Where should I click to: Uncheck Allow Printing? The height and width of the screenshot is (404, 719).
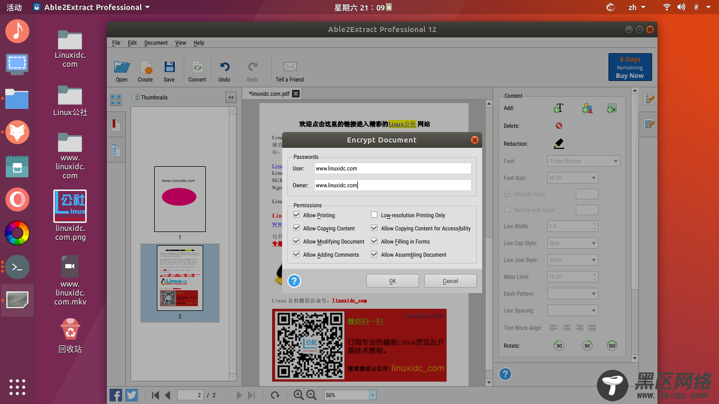296,215
